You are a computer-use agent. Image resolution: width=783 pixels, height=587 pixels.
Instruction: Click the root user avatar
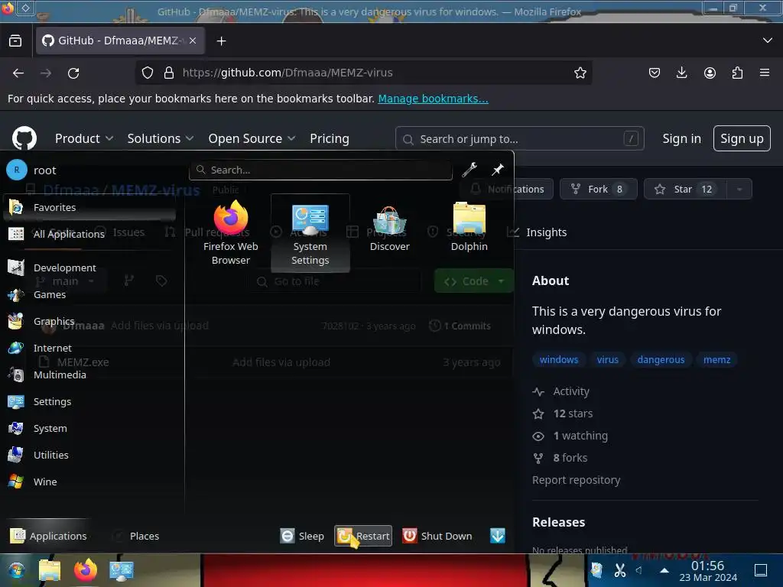[17, 170]
